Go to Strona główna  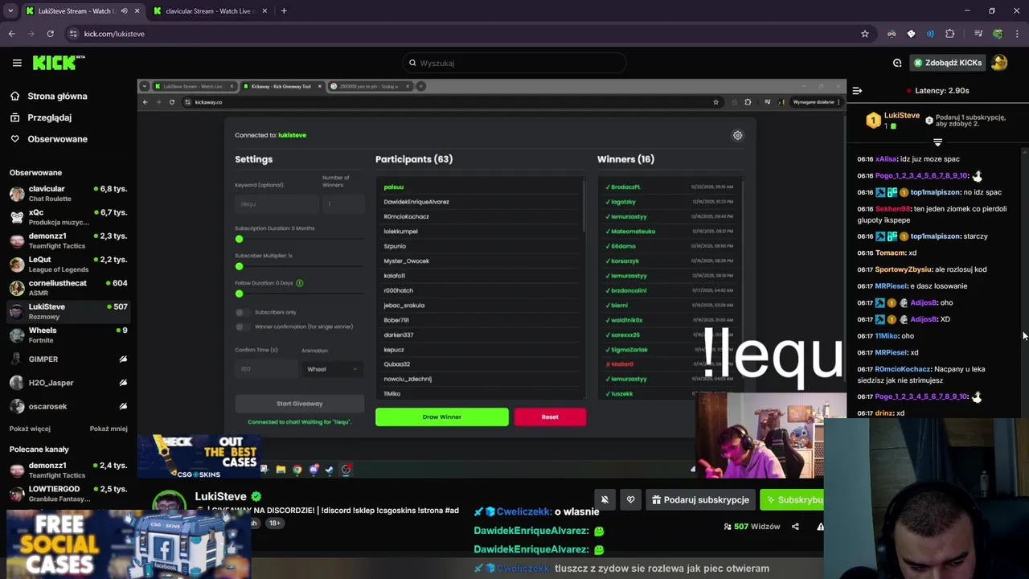(x=57, y=96)
